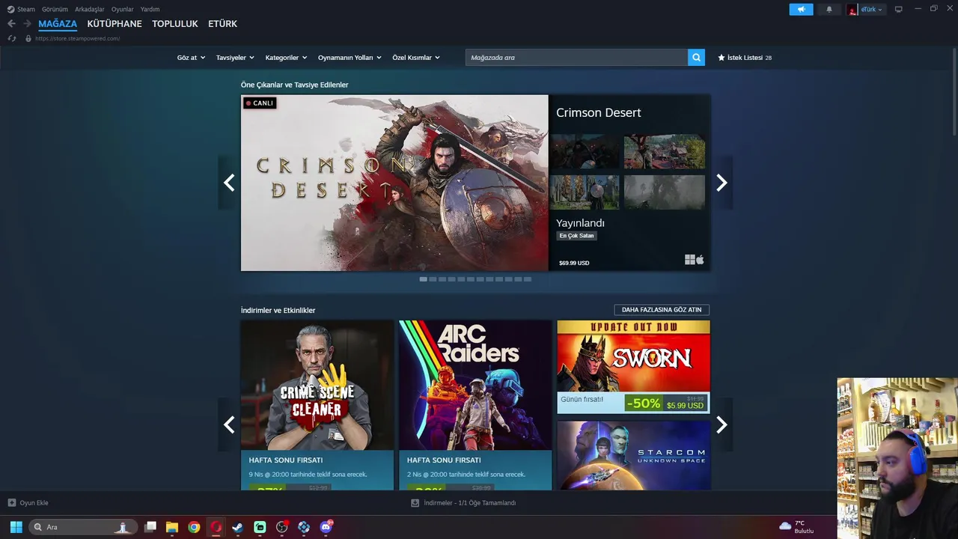Open OBS Studio from taskbar

pyautogui.click(x=281, y=527)
